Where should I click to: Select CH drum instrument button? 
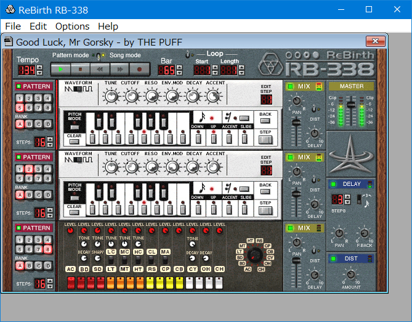coord(219,269)
